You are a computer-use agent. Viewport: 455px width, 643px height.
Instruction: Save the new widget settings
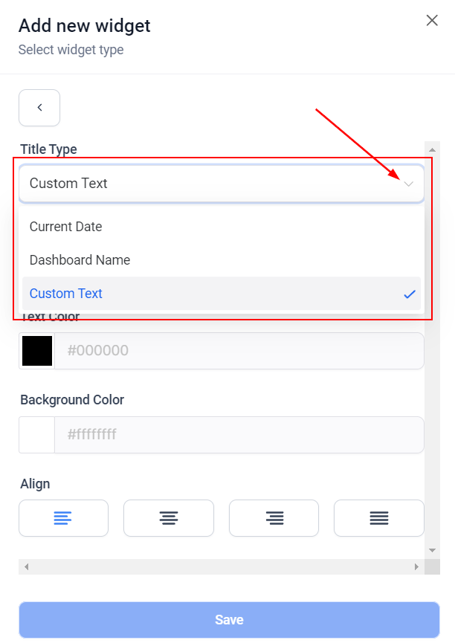coord(228,619)
